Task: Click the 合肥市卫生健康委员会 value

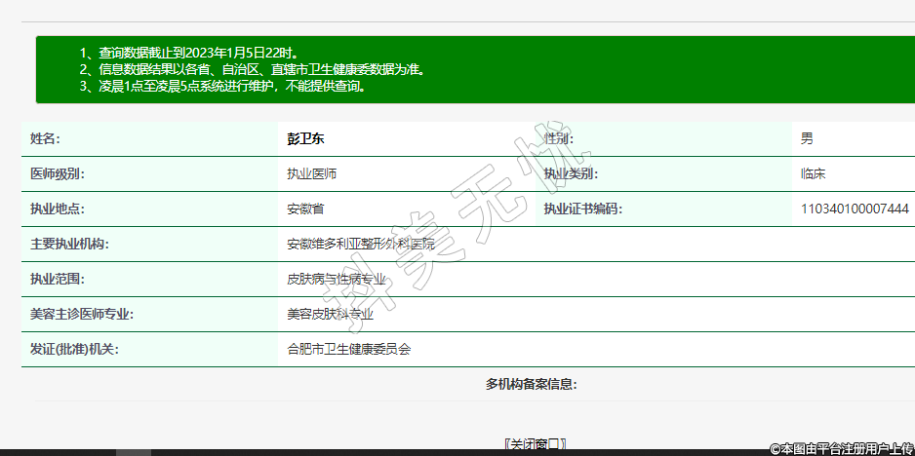Action: 348,349
